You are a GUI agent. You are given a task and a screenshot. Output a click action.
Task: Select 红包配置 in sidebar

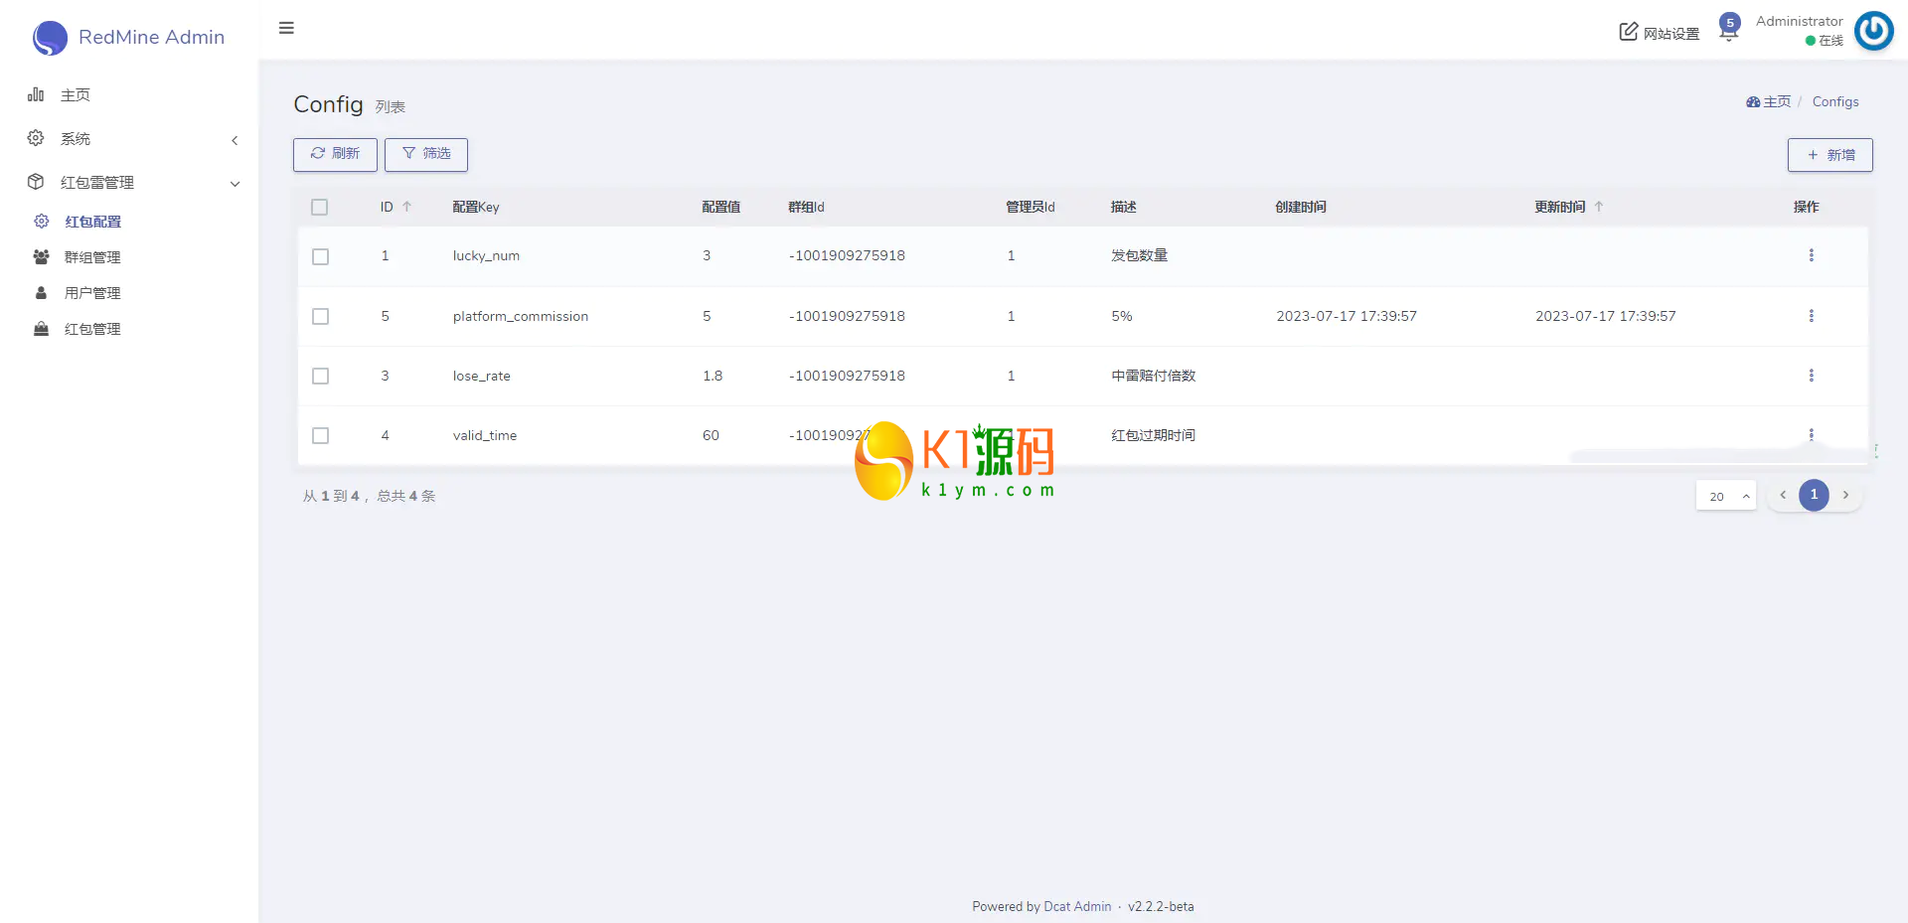[x=92, y=222]
